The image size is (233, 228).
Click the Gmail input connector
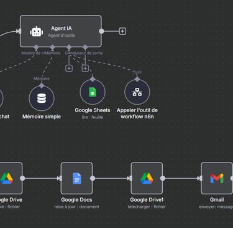(x=199, y=178)
